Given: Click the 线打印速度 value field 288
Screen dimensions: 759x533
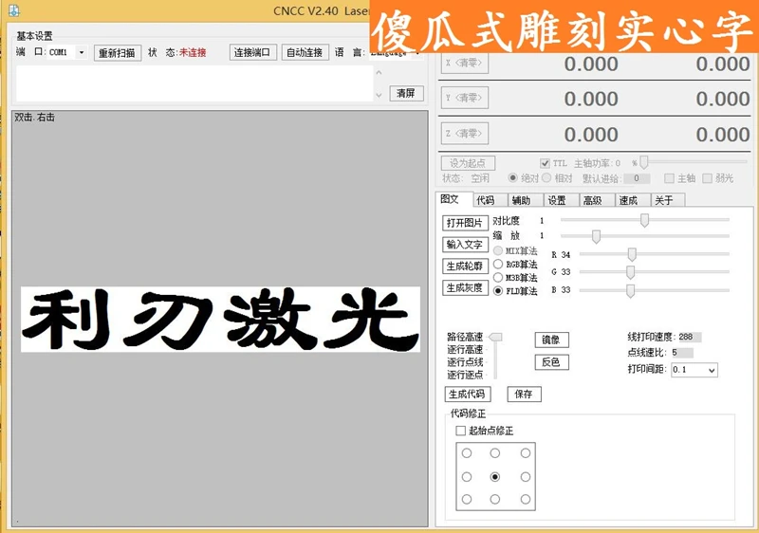Looking at the screenshot, I should click(689, 337).
